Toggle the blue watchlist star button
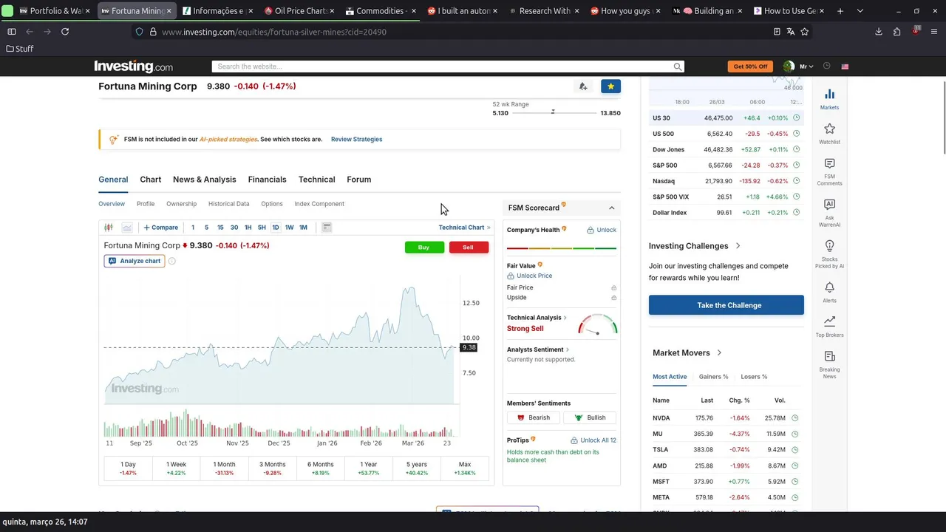This screenshot has width=946, height=532. coord(610,86)
